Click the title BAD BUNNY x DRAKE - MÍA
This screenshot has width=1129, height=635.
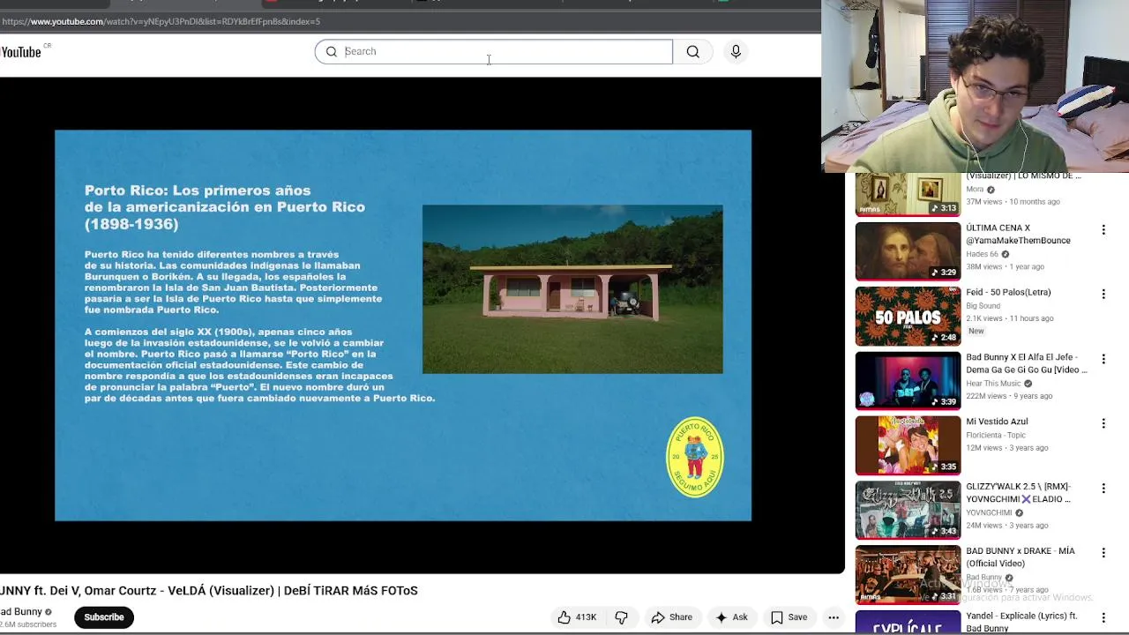point(1021,557)
